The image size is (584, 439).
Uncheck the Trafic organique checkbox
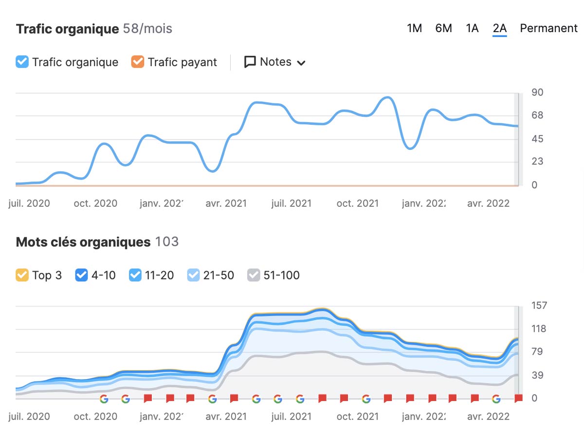click(x=22, y=62)
